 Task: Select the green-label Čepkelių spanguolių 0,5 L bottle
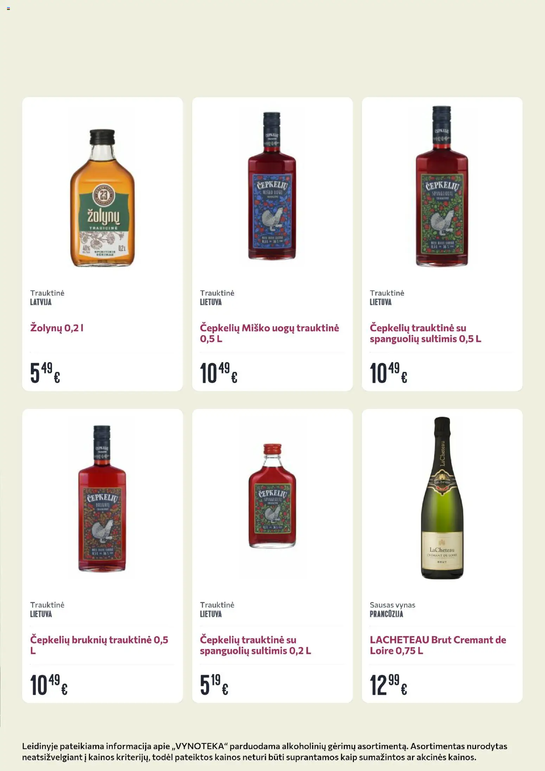(442, 186)
